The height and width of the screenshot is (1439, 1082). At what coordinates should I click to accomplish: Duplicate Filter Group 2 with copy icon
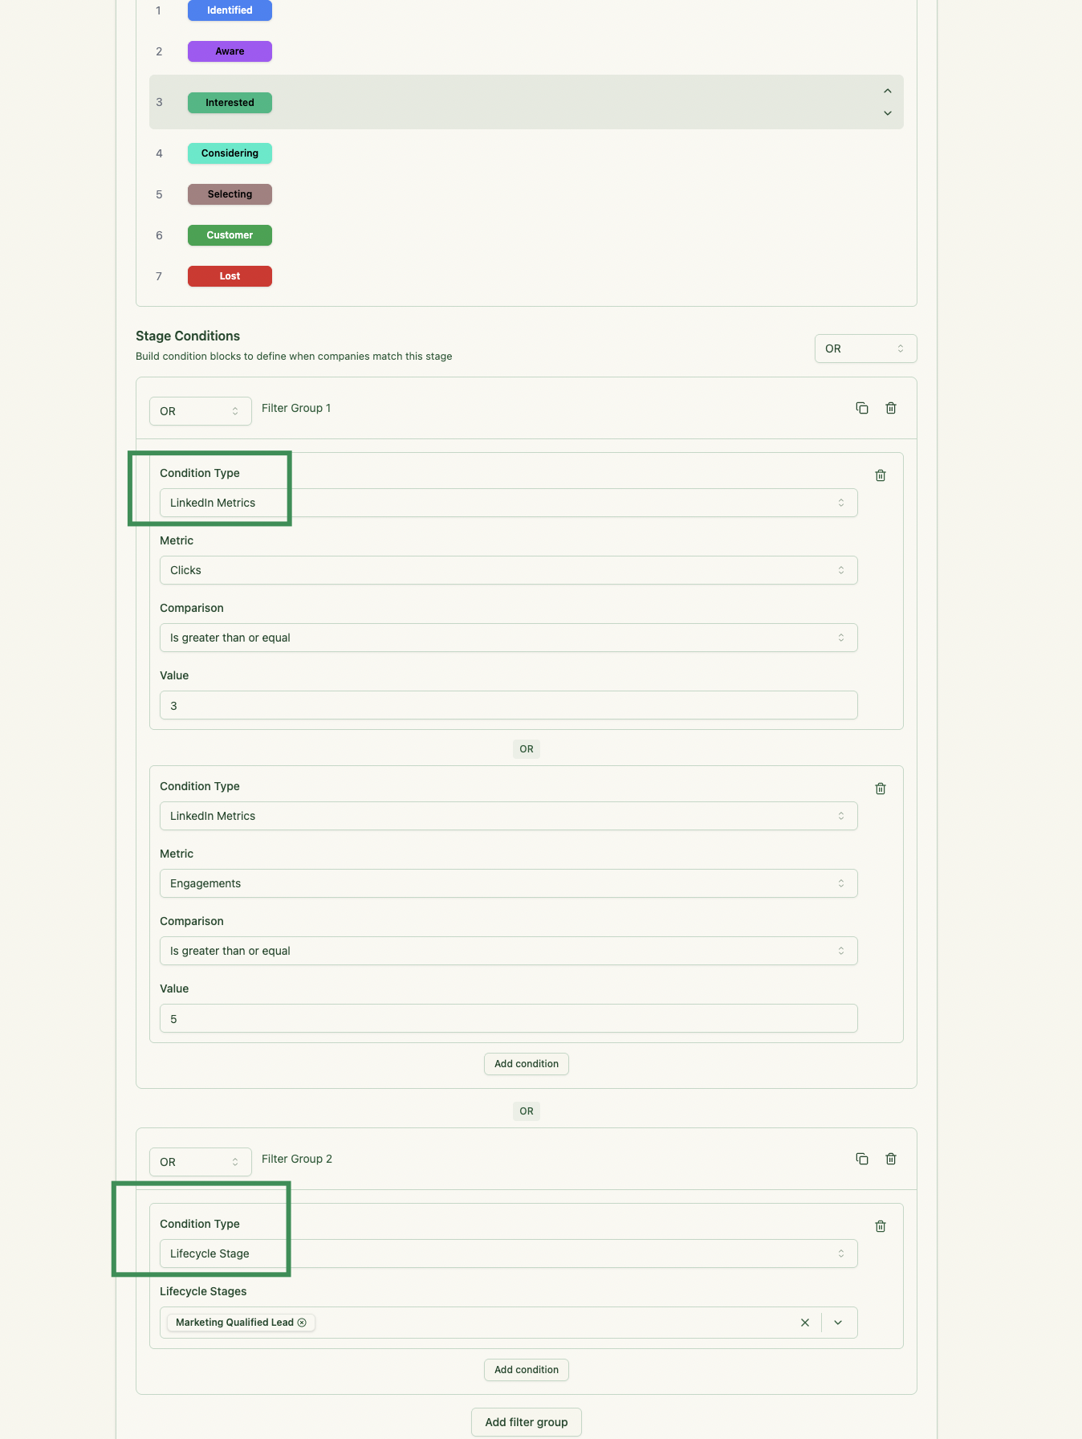[x=862, y=1159]
